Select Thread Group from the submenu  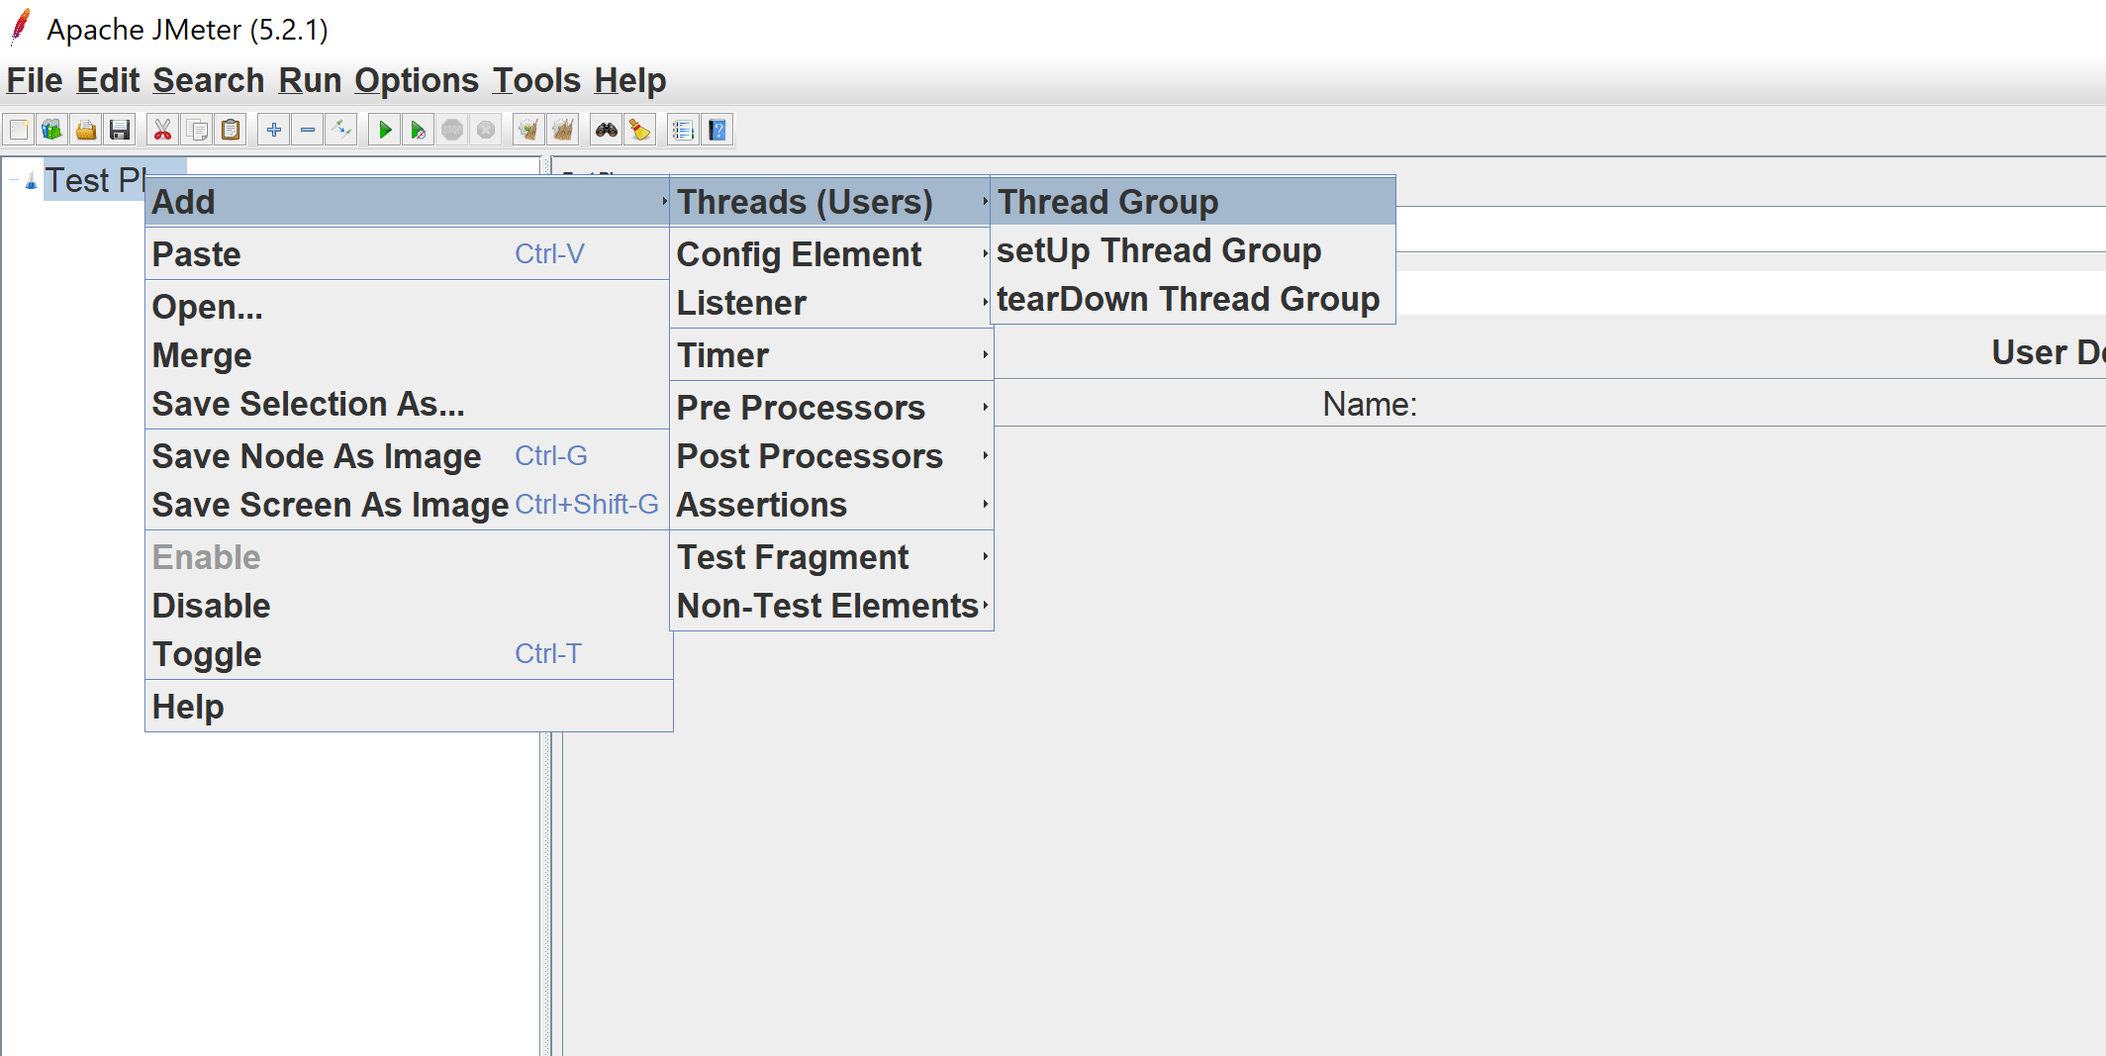click(x=1194, y=202)
